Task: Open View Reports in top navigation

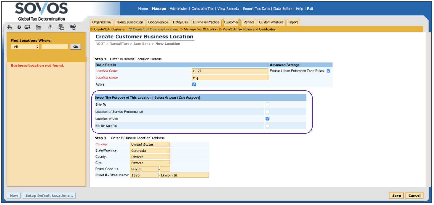Action: click(x=228, y=9)
